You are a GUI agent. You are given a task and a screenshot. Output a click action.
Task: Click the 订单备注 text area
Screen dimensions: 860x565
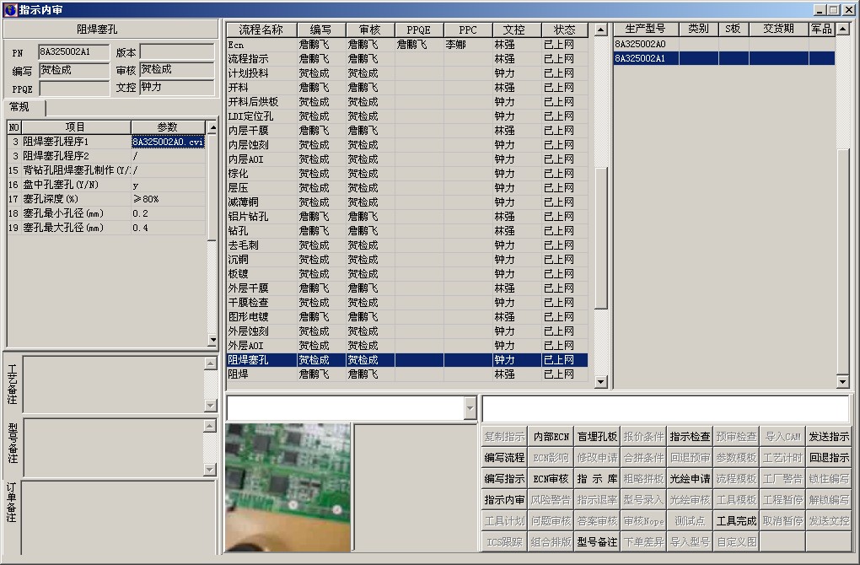click(x=119, y=518)
